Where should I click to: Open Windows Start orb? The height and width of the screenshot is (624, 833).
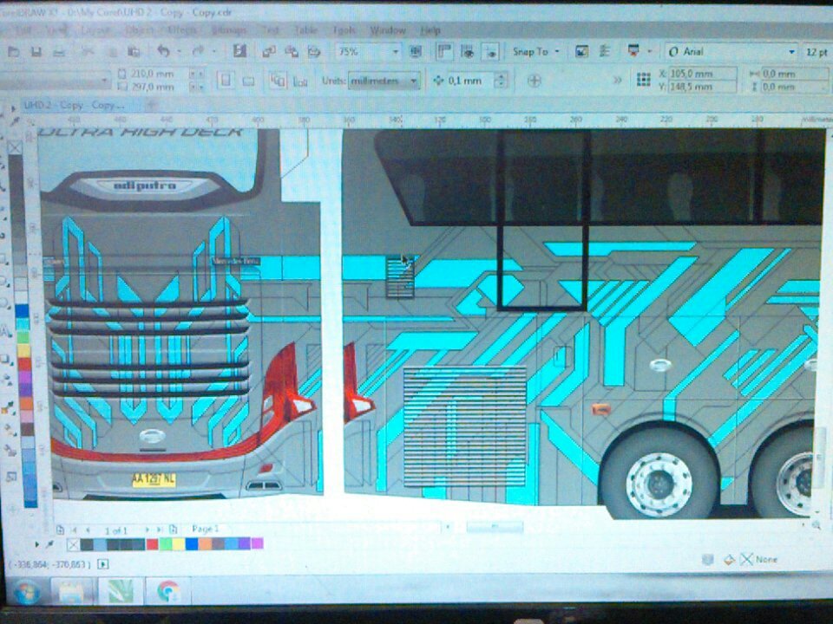click(x=25, y=591)
